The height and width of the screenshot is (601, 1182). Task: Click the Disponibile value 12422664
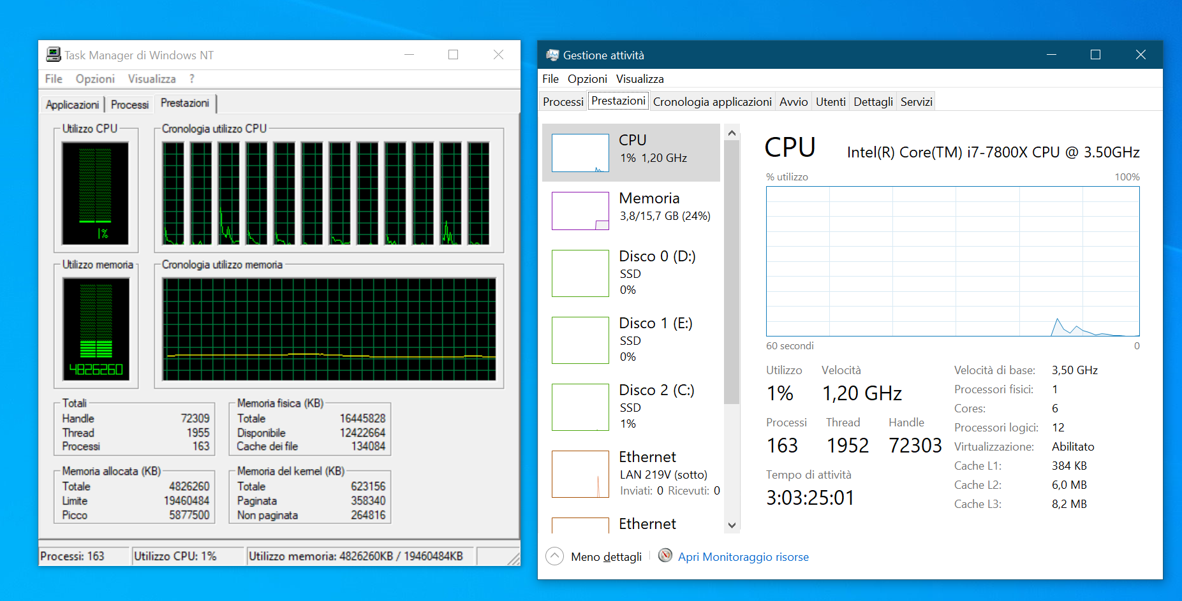[x=362, y=433]
